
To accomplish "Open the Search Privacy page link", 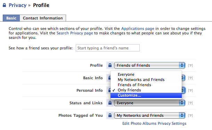I will pyautogui.click(x=75, y=33).
